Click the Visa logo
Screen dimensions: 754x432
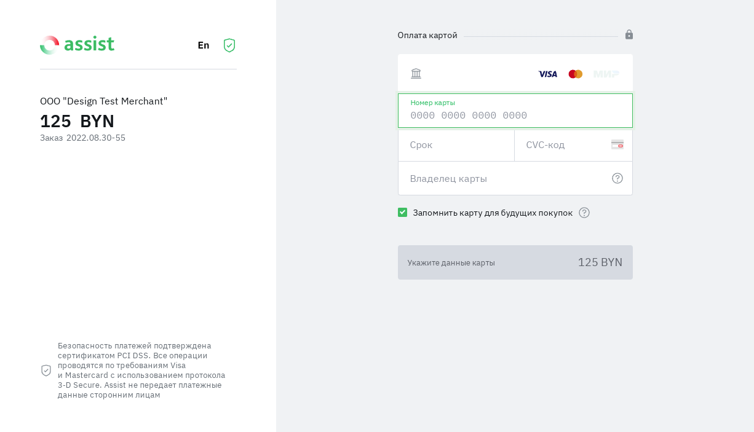(547, 74)
